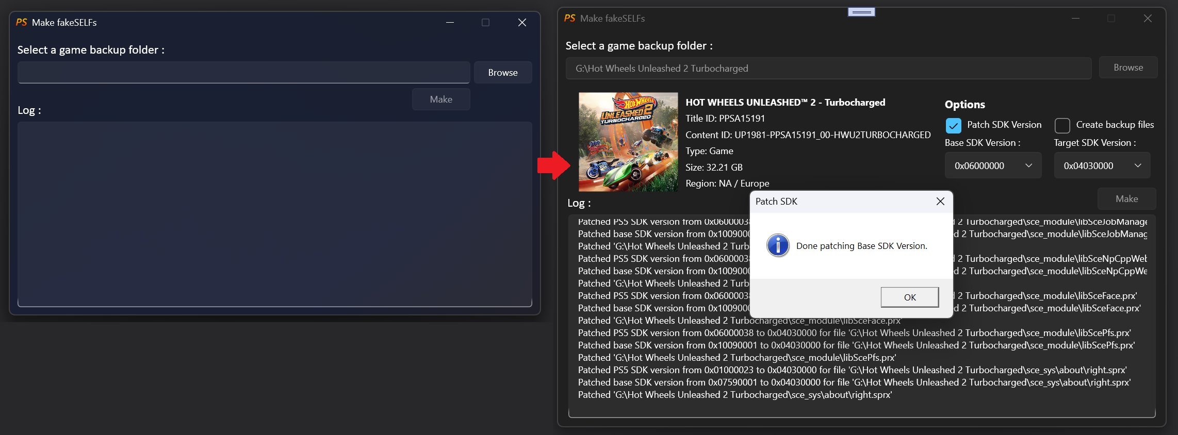Maximize the left Make fakeSELFs window

[x=485, y=22]
